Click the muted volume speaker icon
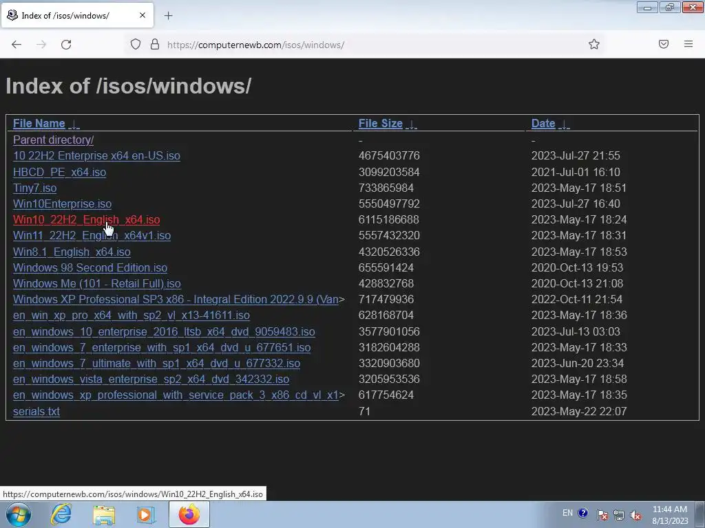 pos(635,514)
